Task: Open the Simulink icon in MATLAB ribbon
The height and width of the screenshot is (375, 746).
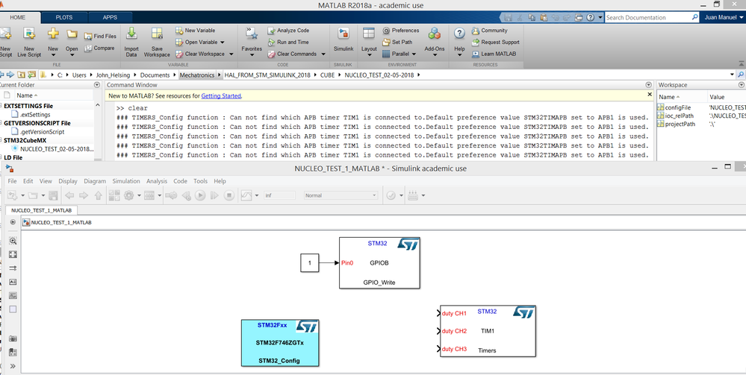Action: point(343,40)
